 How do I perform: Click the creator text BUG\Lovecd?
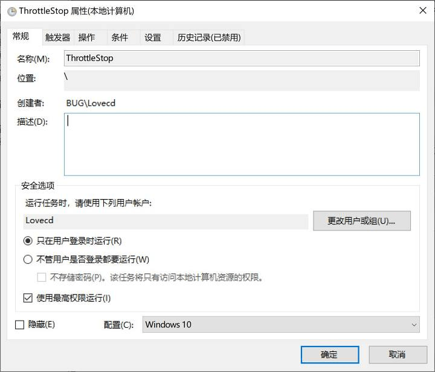click(x=91, y=103)
